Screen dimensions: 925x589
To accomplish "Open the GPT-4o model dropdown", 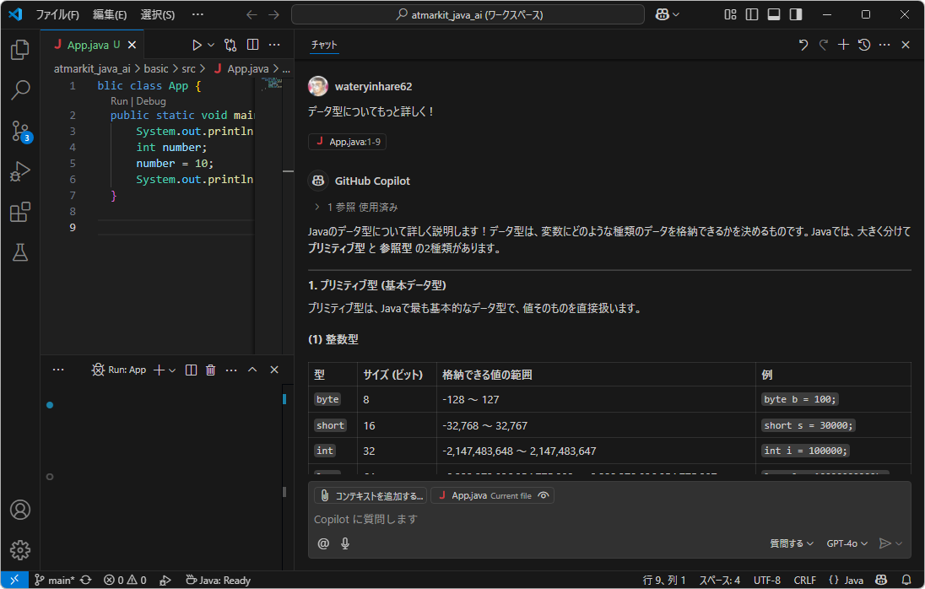I will [x=847, y=543].
